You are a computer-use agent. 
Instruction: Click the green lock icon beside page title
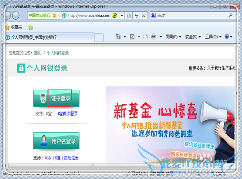pos(21,68)
